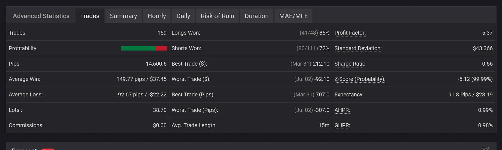Click the Trades count value 159
The width and height of the screenshot is (502, 150).
pos(162,33)
